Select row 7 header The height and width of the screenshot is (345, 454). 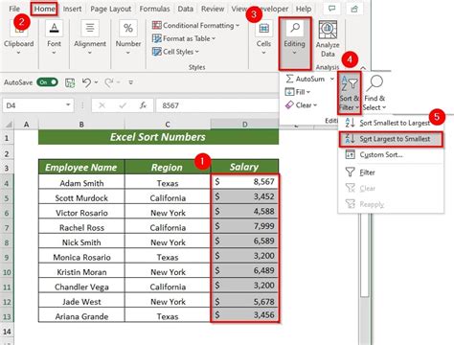point(7,228)
